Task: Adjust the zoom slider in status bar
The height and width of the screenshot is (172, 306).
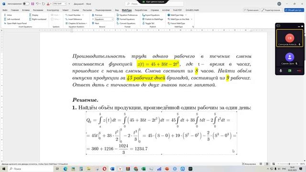Action: tap(289, 164)
